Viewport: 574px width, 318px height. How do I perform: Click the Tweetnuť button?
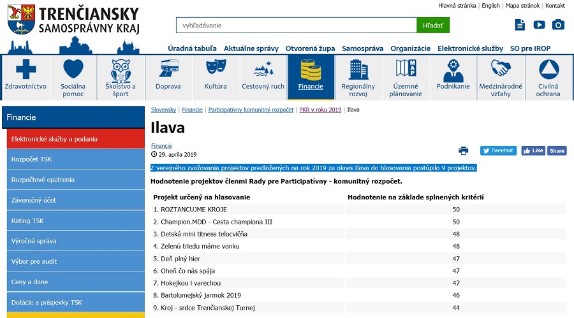(x=498, y=151)
